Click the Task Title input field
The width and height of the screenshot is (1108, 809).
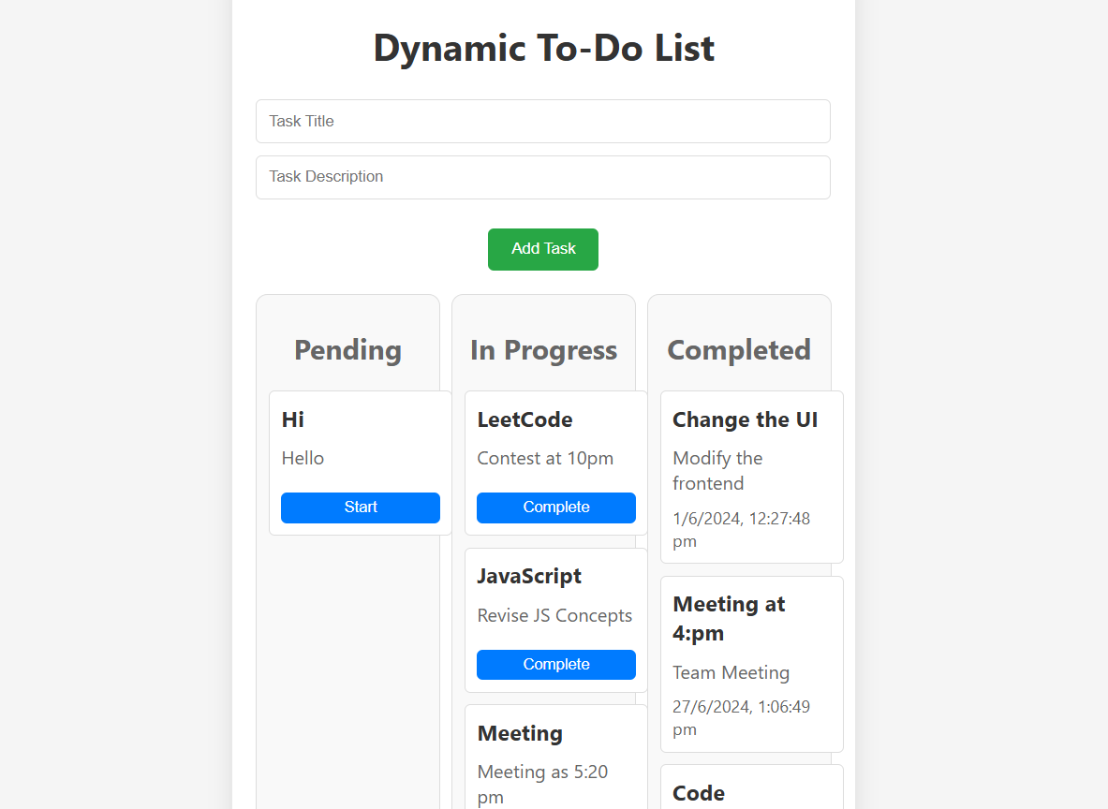(x=542, y=122)
